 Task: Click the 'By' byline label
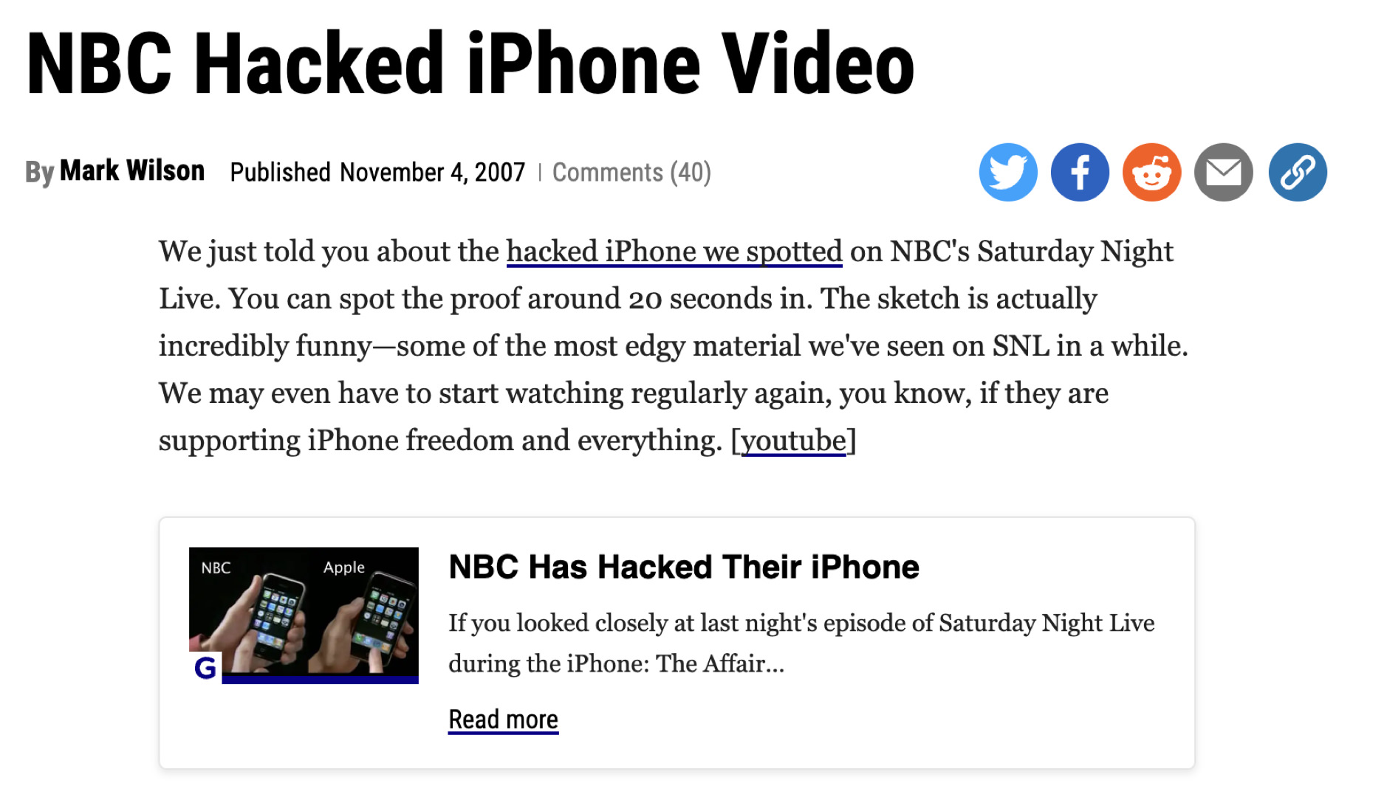coord(39,172)
